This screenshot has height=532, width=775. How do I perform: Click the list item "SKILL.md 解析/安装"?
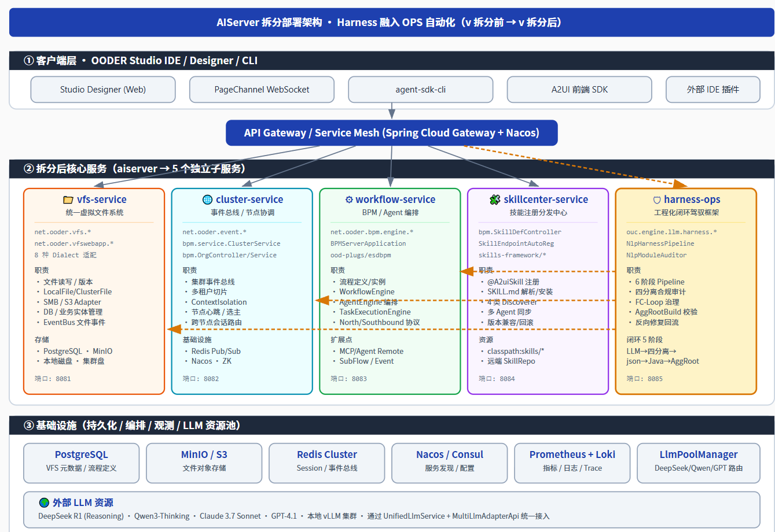(x=520, y=292)
